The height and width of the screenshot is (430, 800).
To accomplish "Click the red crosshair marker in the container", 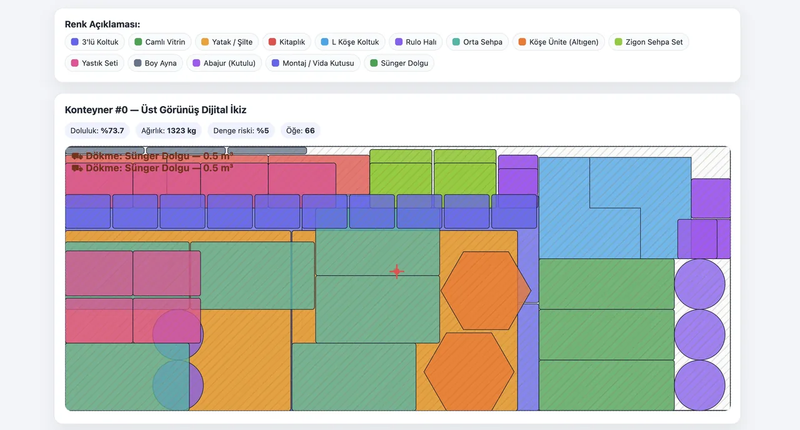I will pyautogui.click(x=397, y=271).
